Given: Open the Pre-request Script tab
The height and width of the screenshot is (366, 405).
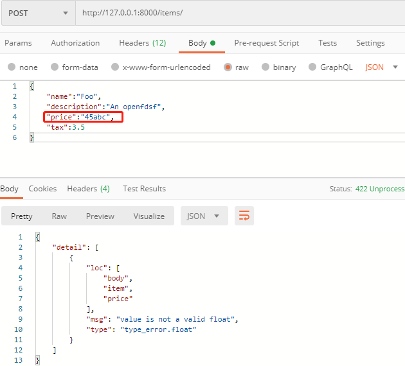Looking at the screenshot, I should click(x=266, y=43).
